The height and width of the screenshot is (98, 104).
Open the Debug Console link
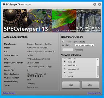[x=9, y=93]
